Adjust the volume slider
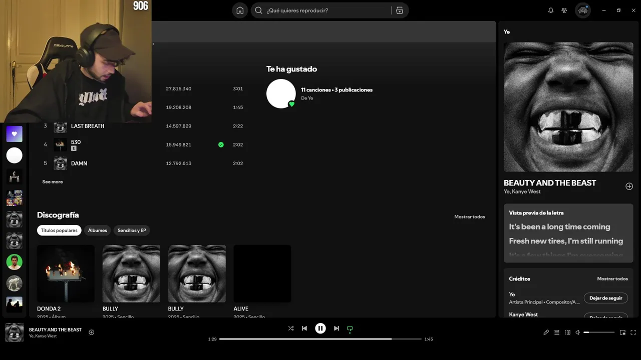 599,332
